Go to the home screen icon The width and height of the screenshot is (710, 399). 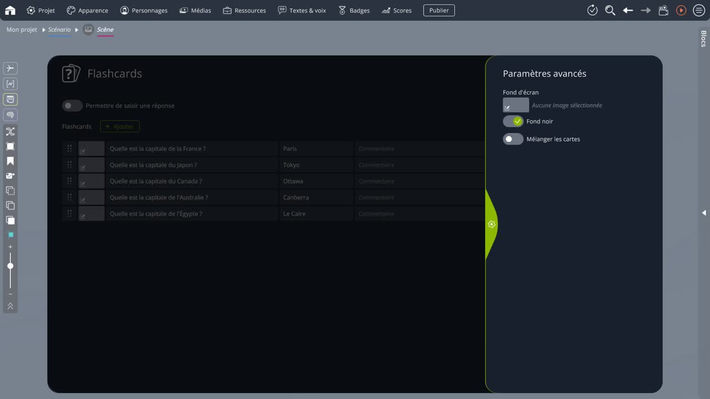pos(10,10)
